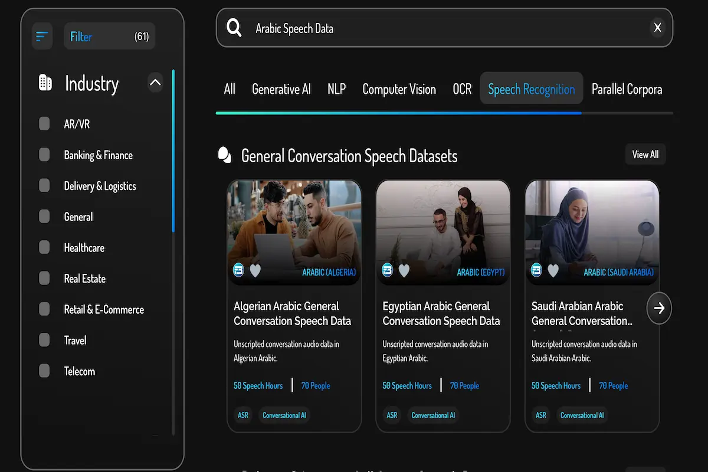The height and width of the screenshot is (472, 708).
Task: Click the brand logo on Algerian card
Action: coord(238,270)
